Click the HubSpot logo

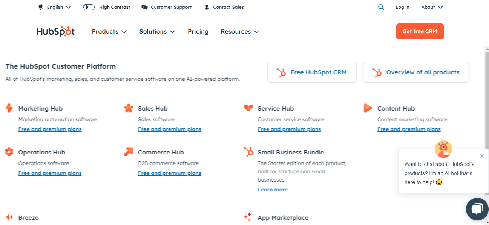56,31
